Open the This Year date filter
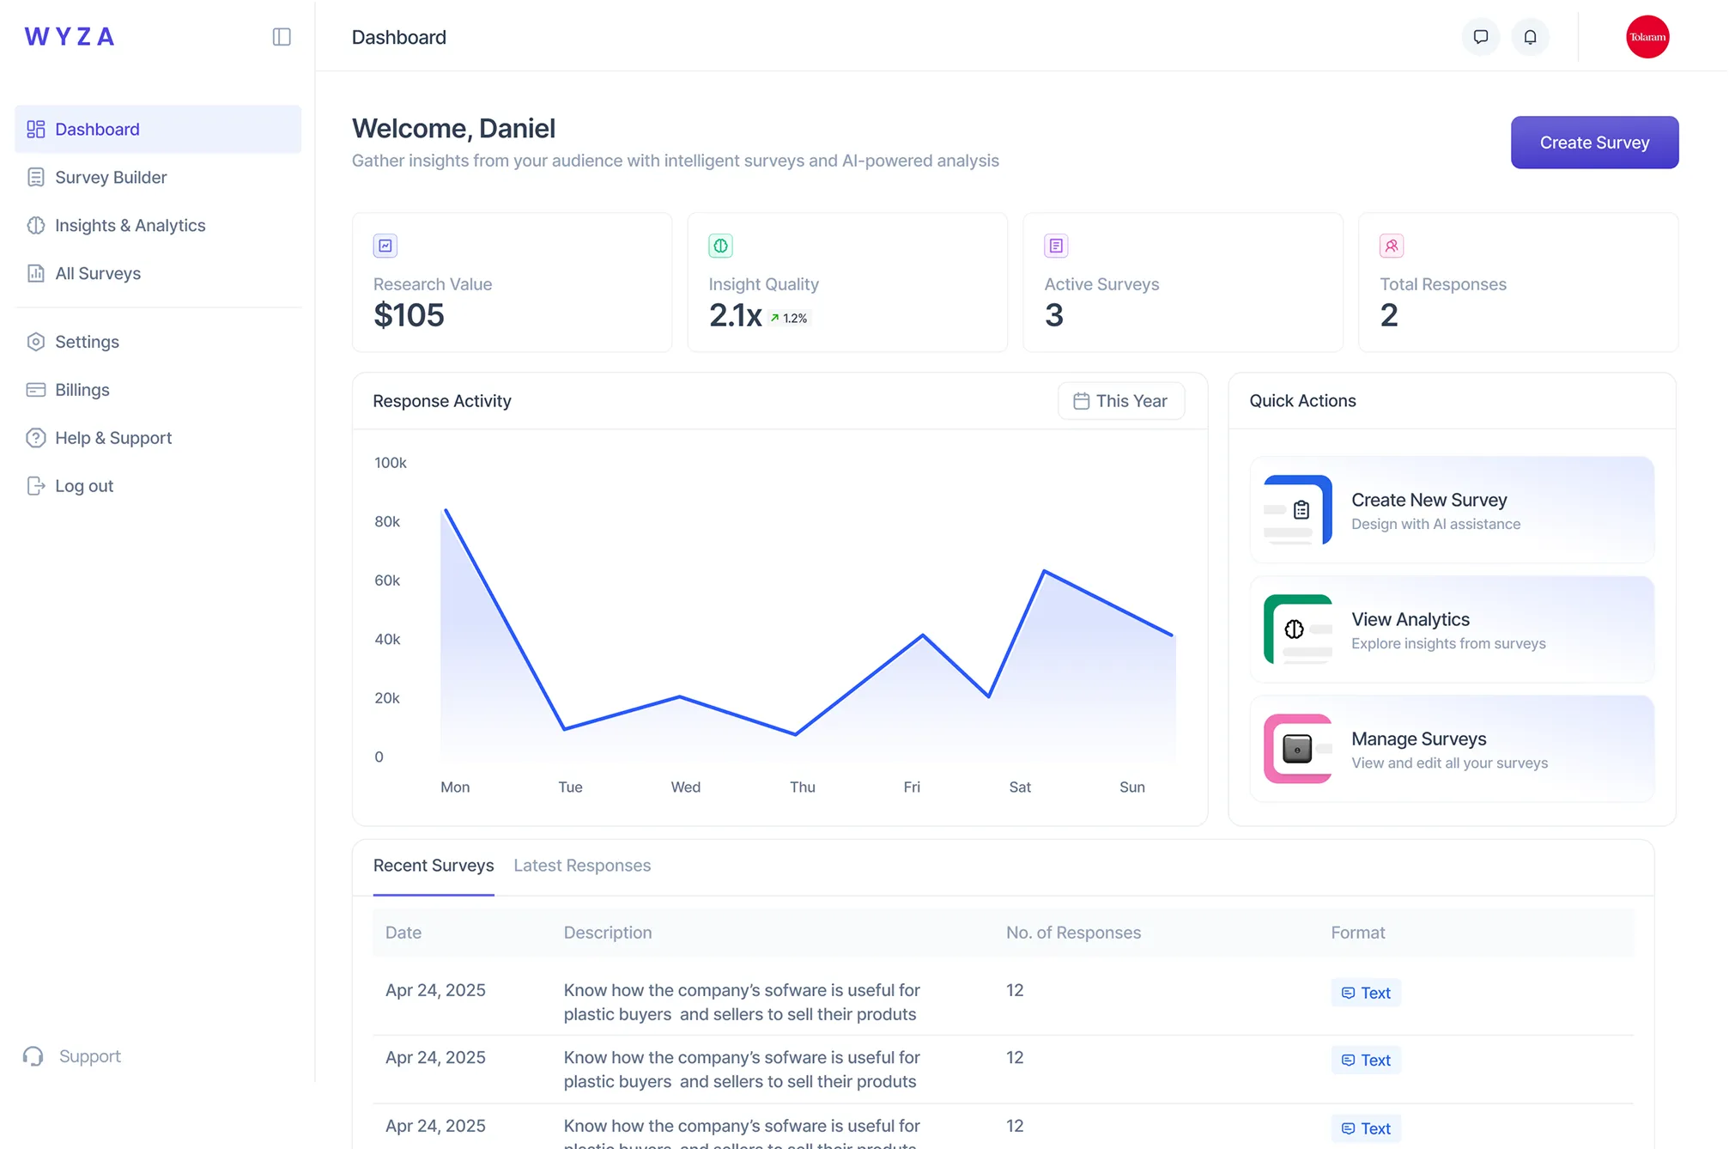The image size is (1729, 1149). [x=1121, y=400]
